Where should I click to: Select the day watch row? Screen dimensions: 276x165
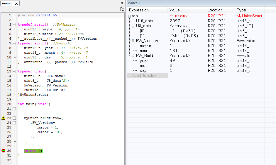pyautogui.click(x=202, y=70)
